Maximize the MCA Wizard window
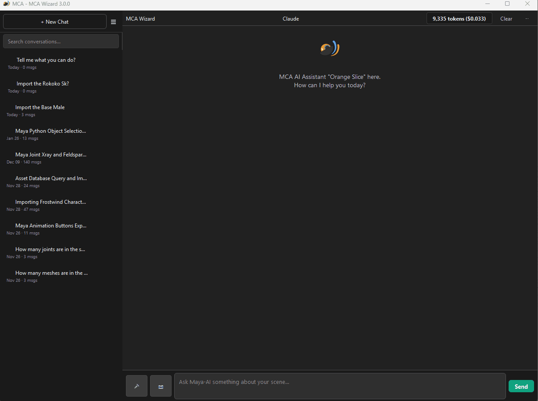Image resolution: width=538 pixels, height=401 pixels. point(507,4)
